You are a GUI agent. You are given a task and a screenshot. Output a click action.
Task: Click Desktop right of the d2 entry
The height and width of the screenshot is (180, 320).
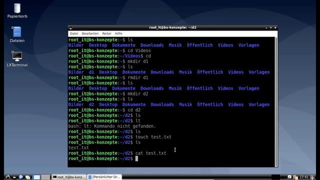pyautogui.click(x=108, y=104)
